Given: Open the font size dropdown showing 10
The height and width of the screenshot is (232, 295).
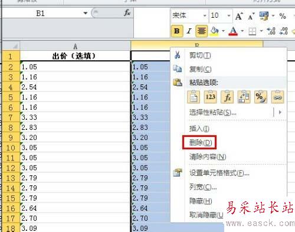Looking at the screenshot, I should pyautogui.click(x=229, y=15).
